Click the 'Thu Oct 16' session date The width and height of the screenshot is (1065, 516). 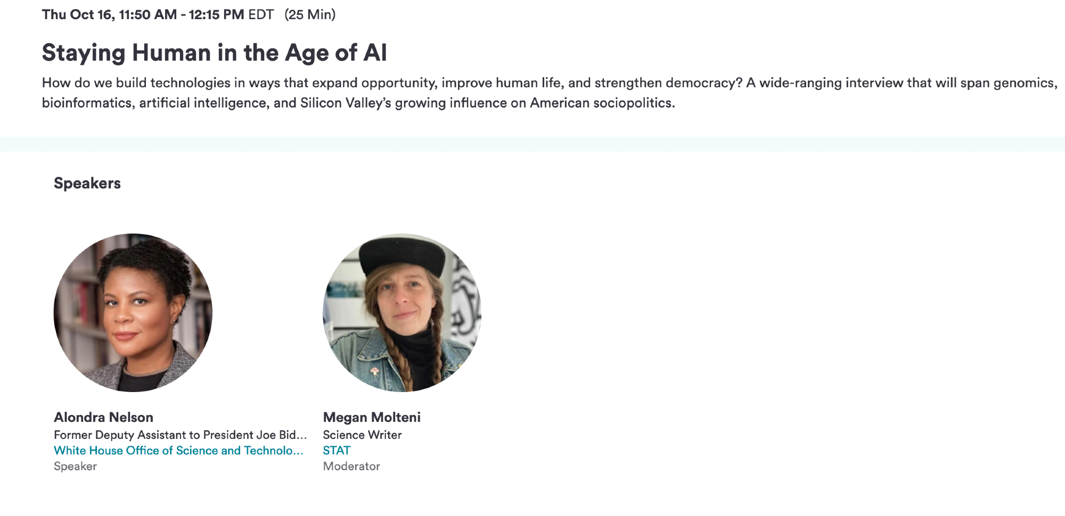[x=78, y=14]
